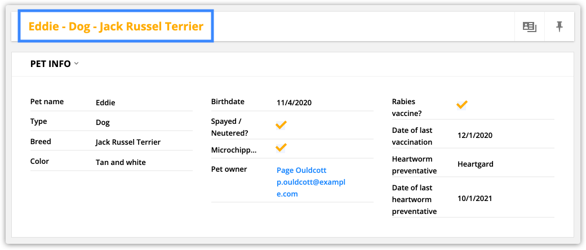Open the Page Ouldcott owner link
Image resolution: width=586 pixels, height=250 pixels.
click(301, 171)
